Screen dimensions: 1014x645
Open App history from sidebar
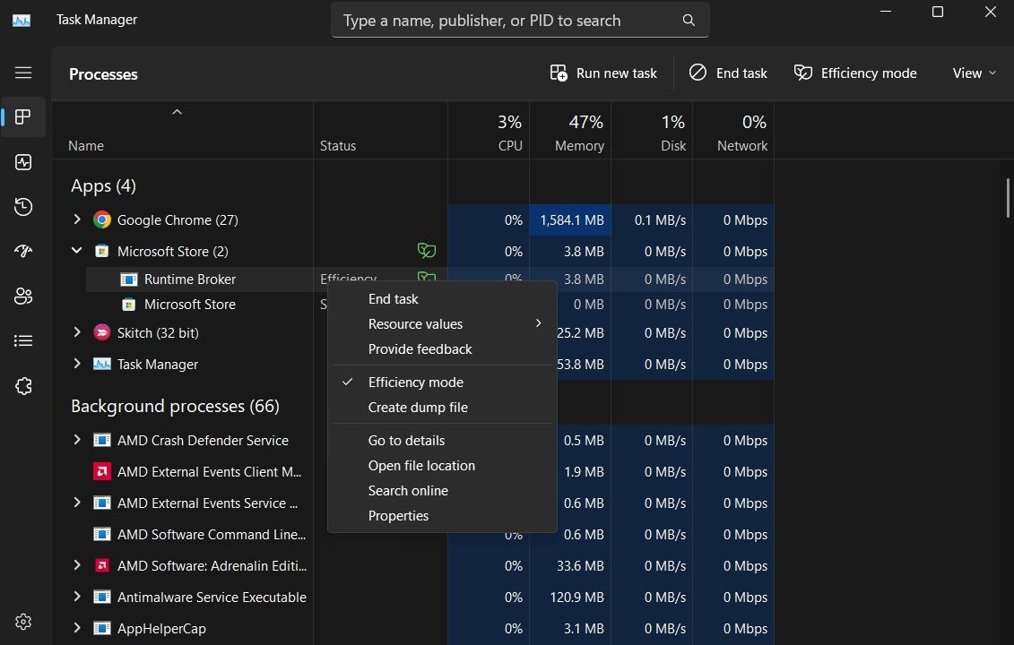23,207
